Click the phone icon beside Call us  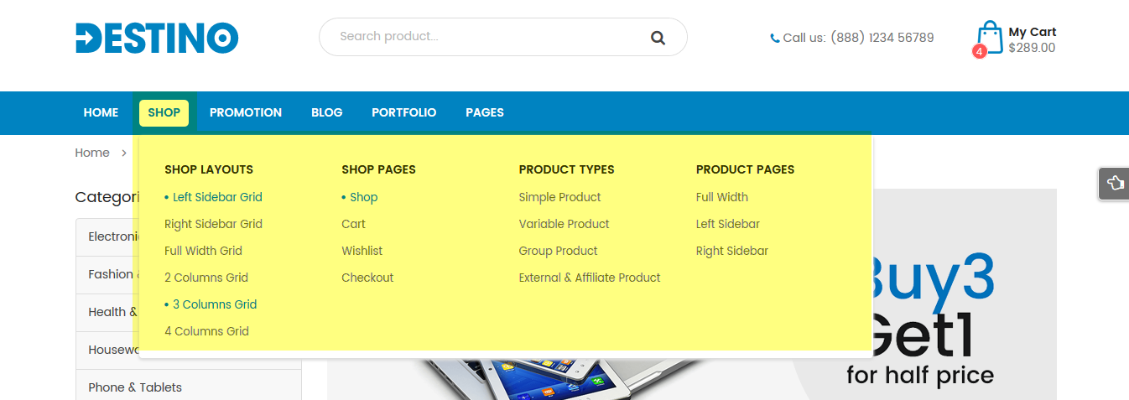click(775, 38)
